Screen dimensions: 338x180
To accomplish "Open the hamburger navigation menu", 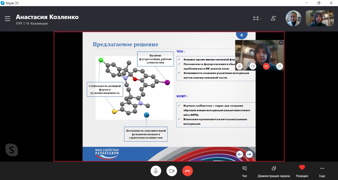I will [7, 18].
